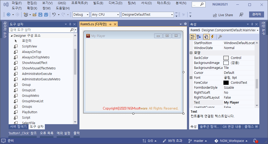Open the 빌드(B) menu
The width and height of the screenshot is (268, 144).
coord(98,3)
